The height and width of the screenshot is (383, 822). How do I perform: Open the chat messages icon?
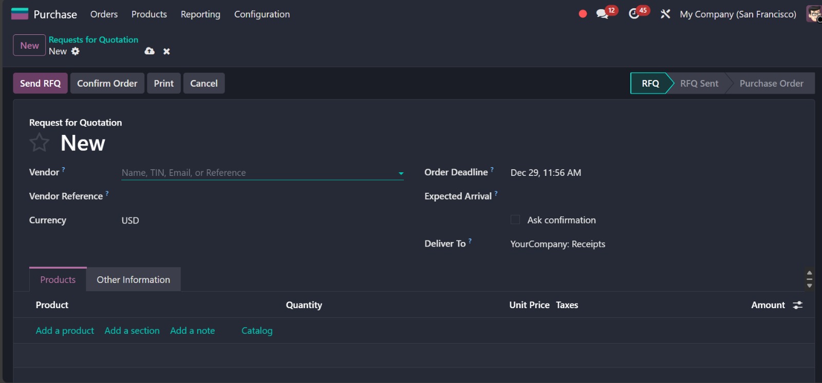coord(602,14)
